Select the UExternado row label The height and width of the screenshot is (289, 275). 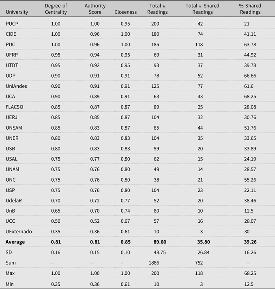click(19, 232)
